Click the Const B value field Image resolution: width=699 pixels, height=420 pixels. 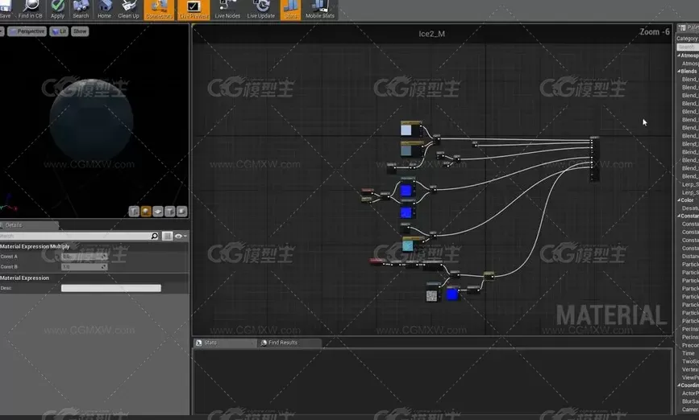tap(85, 267)
